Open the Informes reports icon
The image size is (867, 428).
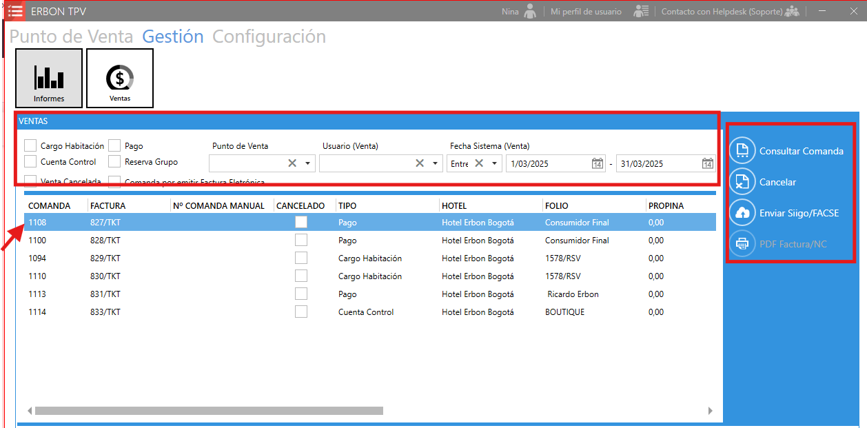click(49, 78)
